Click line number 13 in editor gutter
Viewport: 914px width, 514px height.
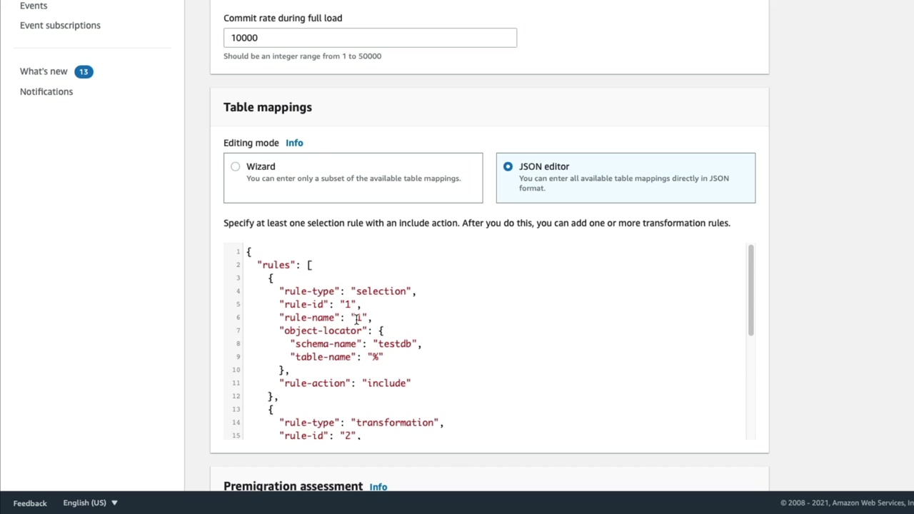coord(236,409)
